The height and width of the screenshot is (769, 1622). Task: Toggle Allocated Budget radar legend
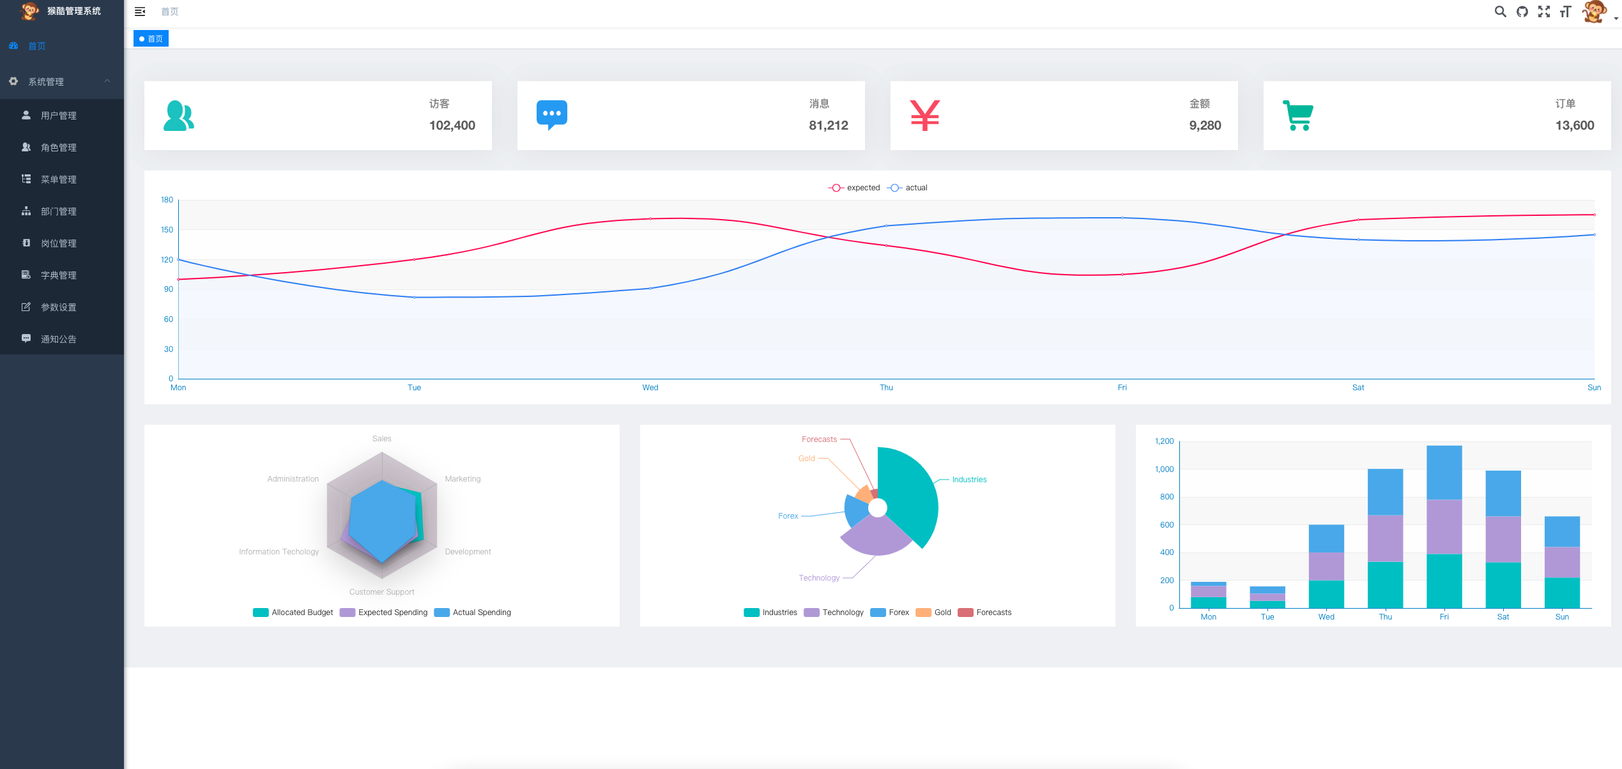(293, 613)
